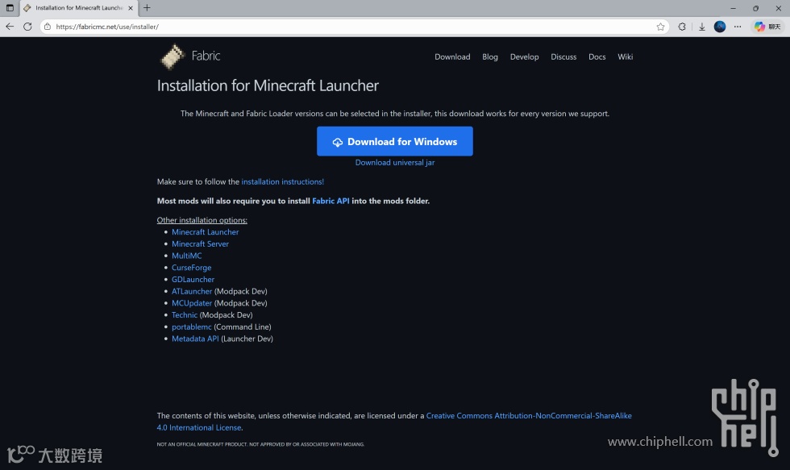Open the Copilot chat sidebar button
The width and height of the screenshot is (790, 470).
click(767, 27)
